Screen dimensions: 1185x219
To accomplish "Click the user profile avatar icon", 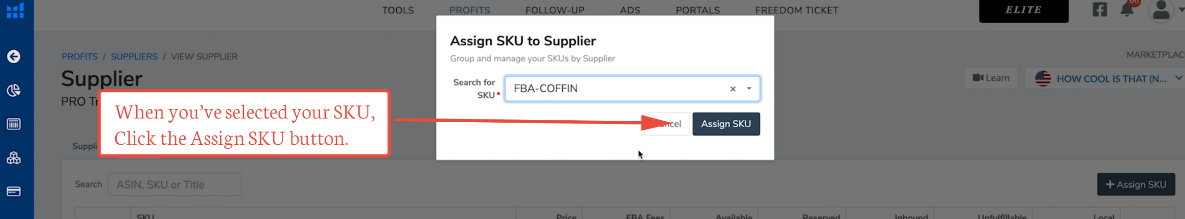I will 1160,10.
